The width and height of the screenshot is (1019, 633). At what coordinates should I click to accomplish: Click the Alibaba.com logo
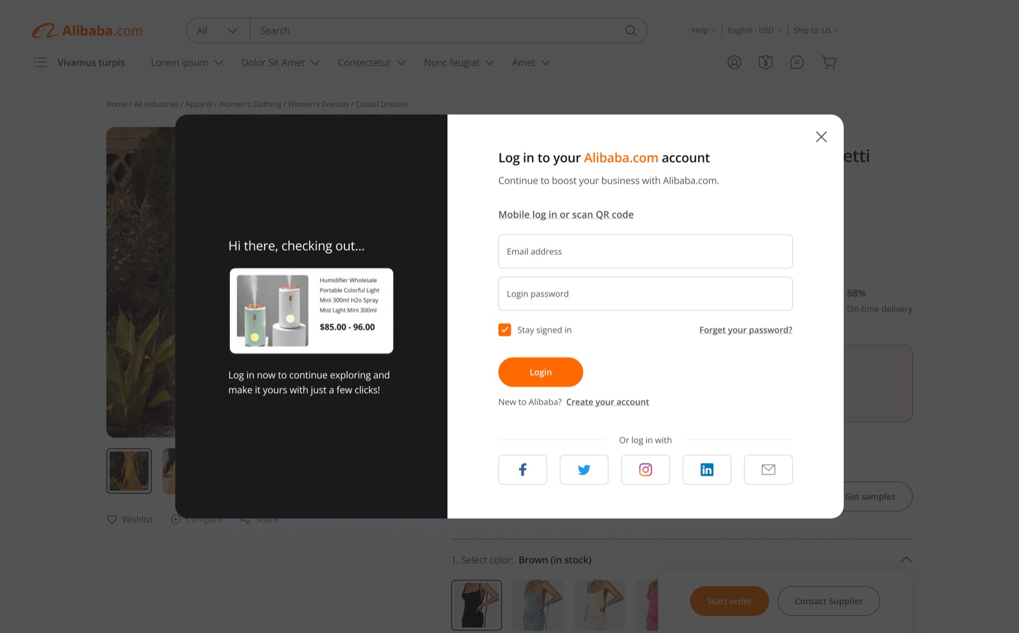point(87,31)
